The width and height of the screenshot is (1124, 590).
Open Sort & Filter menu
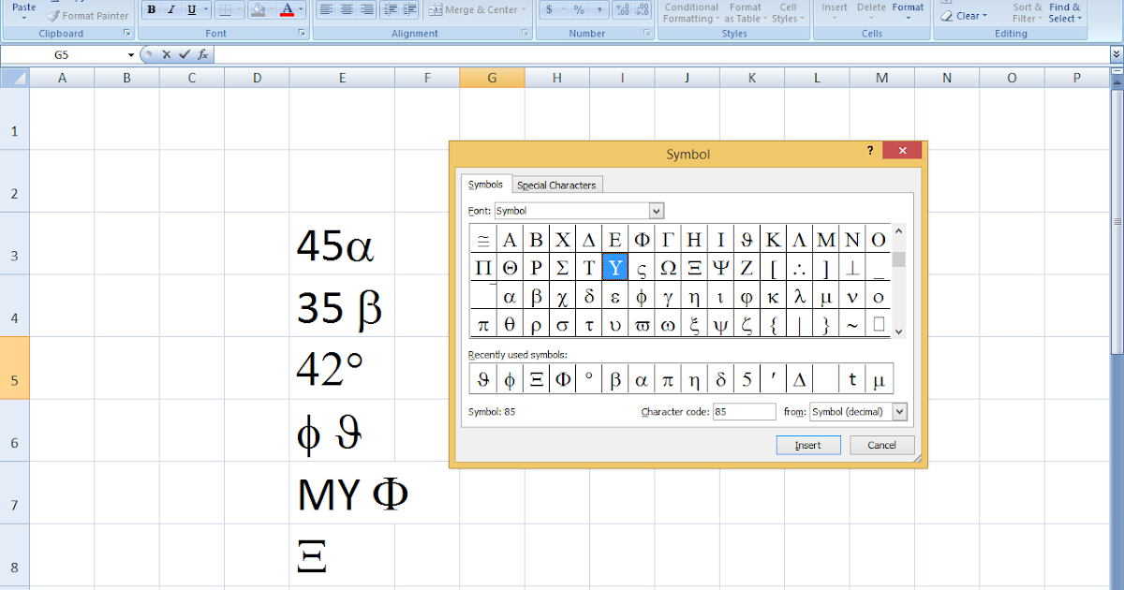coord(1027,12)
